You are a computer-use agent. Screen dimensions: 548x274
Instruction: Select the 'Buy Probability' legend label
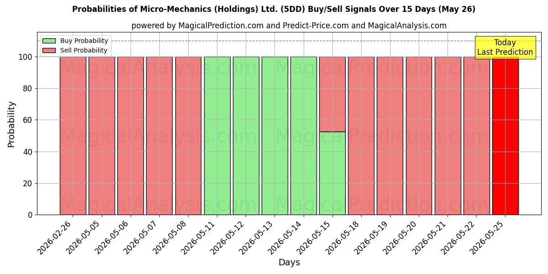[x=84, y=41]
